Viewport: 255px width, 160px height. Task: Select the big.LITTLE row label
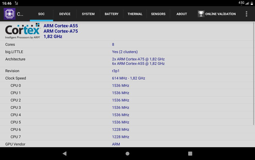pyautogui.click(x=14, y=52)
